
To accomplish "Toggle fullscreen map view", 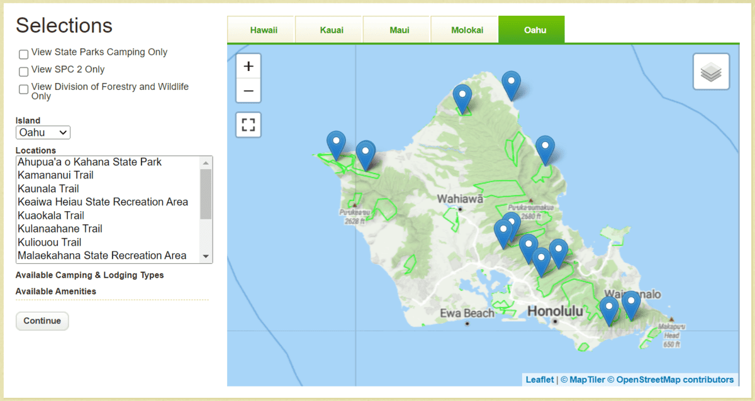I will click(249, 124).
